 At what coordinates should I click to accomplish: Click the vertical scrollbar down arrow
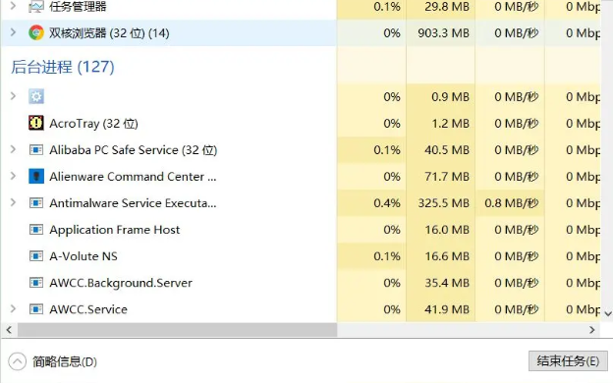(607, 313)
